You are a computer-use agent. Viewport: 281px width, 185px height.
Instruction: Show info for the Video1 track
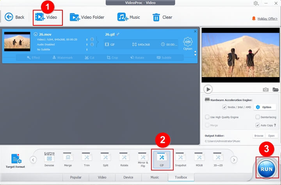pos(92,39)
